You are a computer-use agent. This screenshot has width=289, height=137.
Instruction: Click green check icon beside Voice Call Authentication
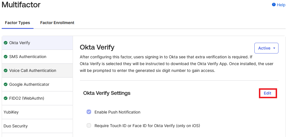coord(5,70)
